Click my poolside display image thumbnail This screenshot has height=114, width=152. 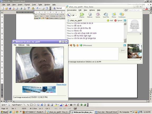(135, 51)
